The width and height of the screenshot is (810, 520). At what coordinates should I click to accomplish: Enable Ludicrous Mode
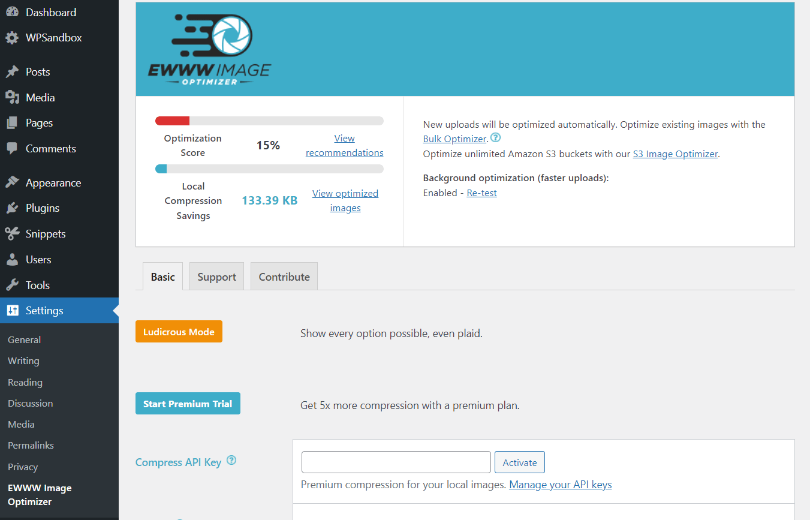[x=179, y=331]
